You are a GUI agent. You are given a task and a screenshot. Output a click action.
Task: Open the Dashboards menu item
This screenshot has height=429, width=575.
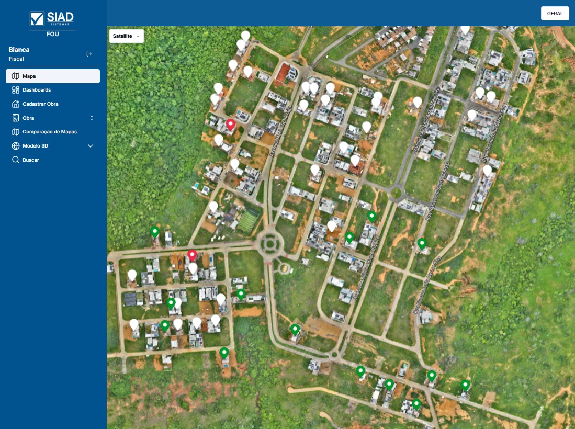[x=37, y=90]
